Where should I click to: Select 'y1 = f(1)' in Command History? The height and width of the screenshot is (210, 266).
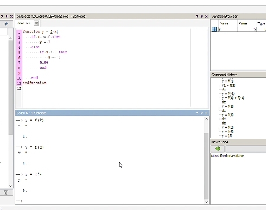point(228,85)
